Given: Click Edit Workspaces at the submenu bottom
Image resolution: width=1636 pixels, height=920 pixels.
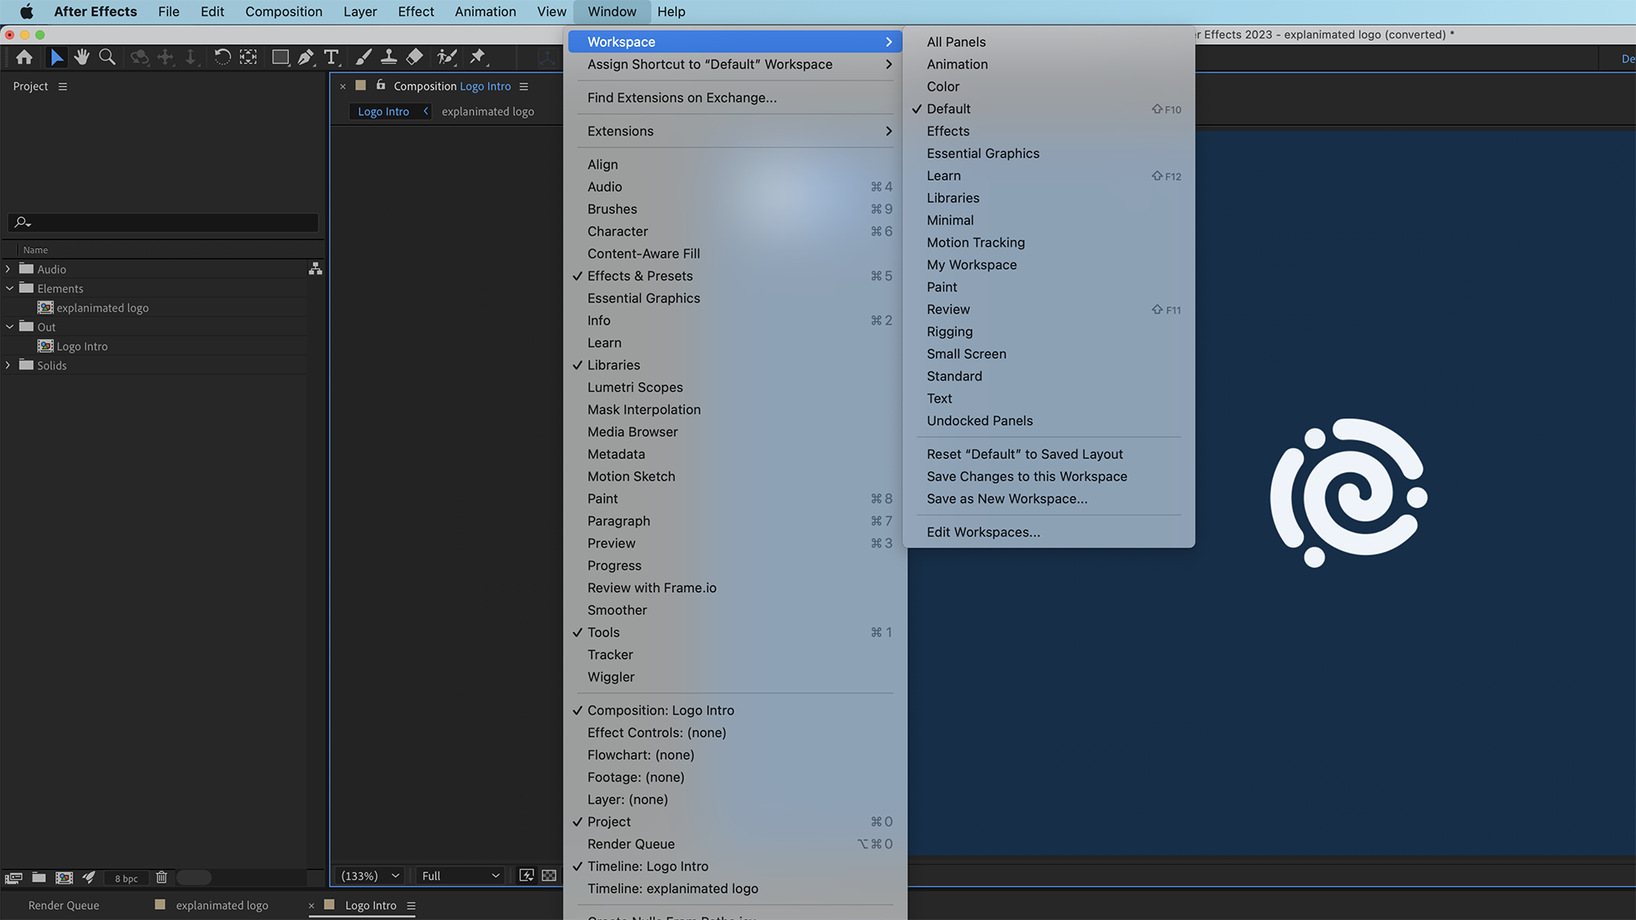Looking at the screenshot, I should pos(983,532).
